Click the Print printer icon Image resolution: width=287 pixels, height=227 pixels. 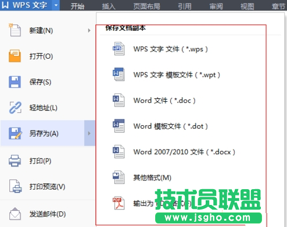click(x=15, y=161)
